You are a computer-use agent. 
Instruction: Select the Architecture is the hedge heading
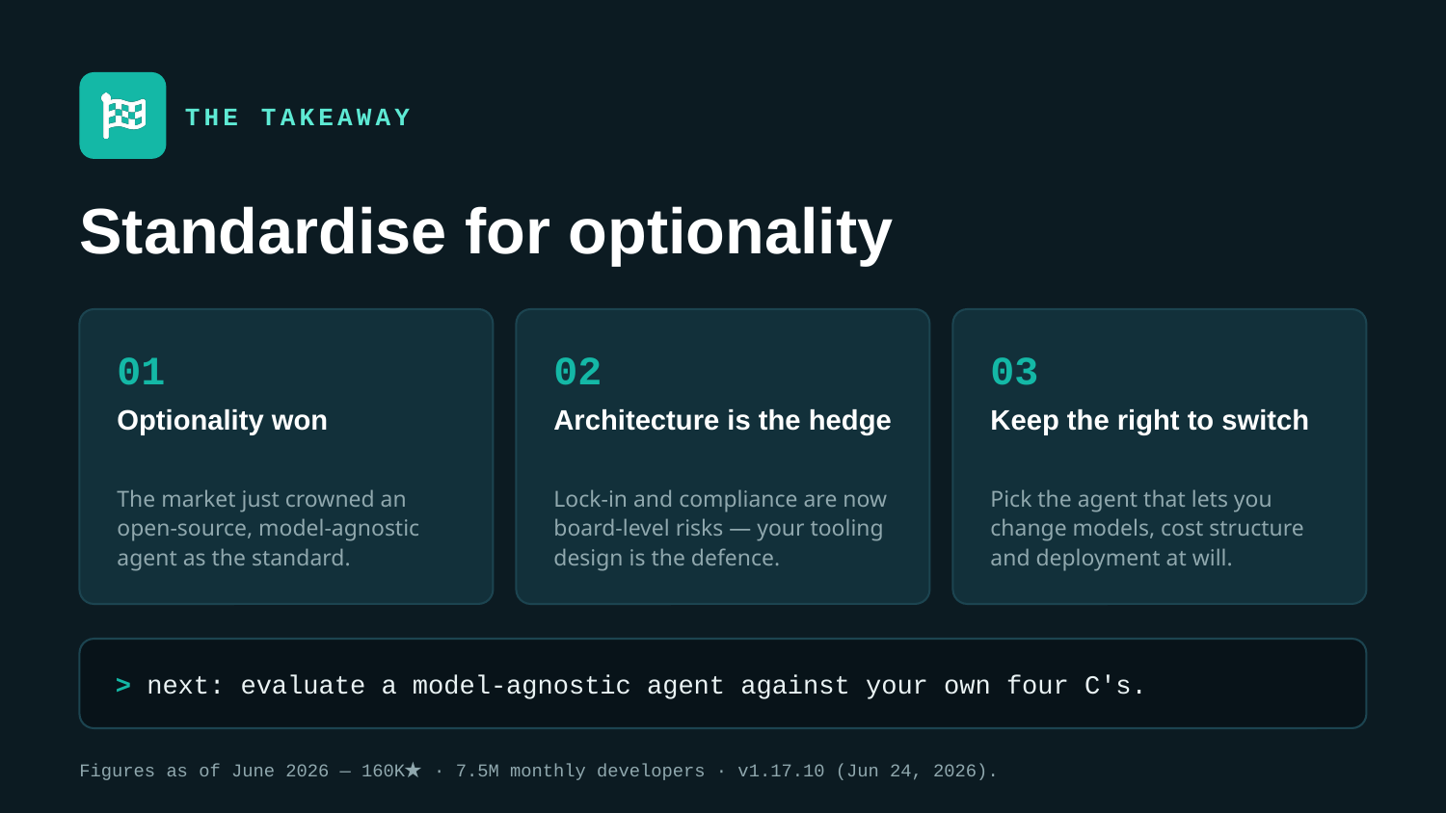(722, 420)
